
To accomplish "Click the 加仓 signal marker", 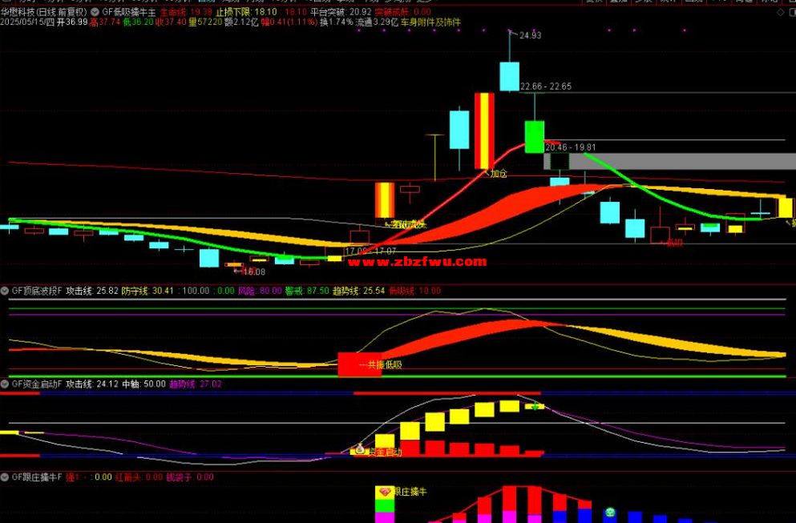I will click(x=498, y=173).
